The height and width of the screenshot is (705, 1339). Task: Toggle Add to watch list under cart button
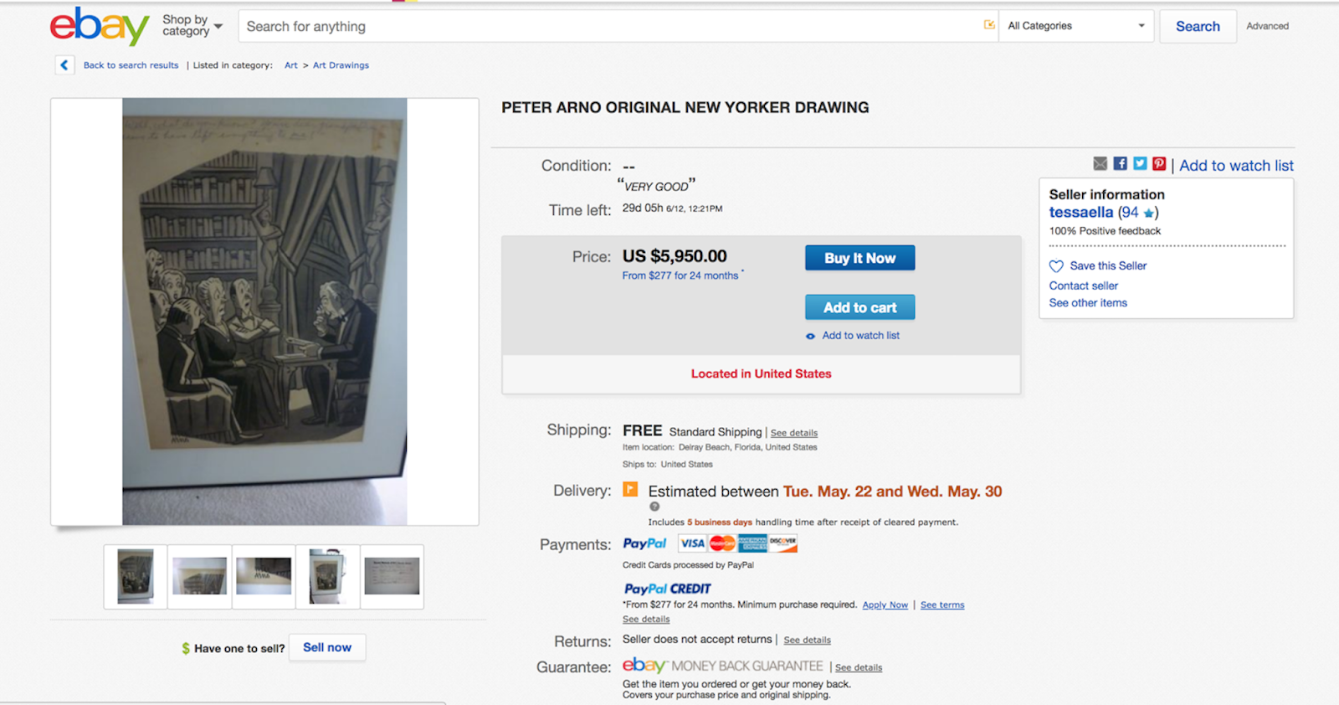(852, 336)
